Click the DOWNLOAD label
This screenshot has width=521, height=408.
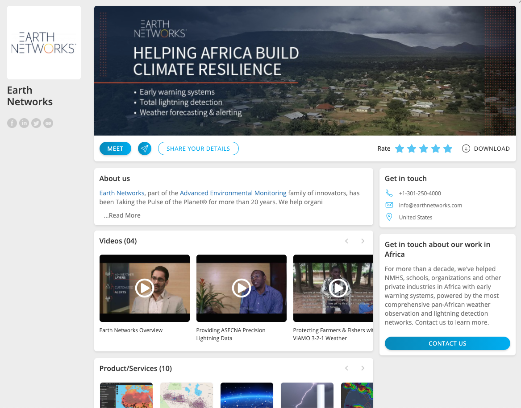click(492, 149)
